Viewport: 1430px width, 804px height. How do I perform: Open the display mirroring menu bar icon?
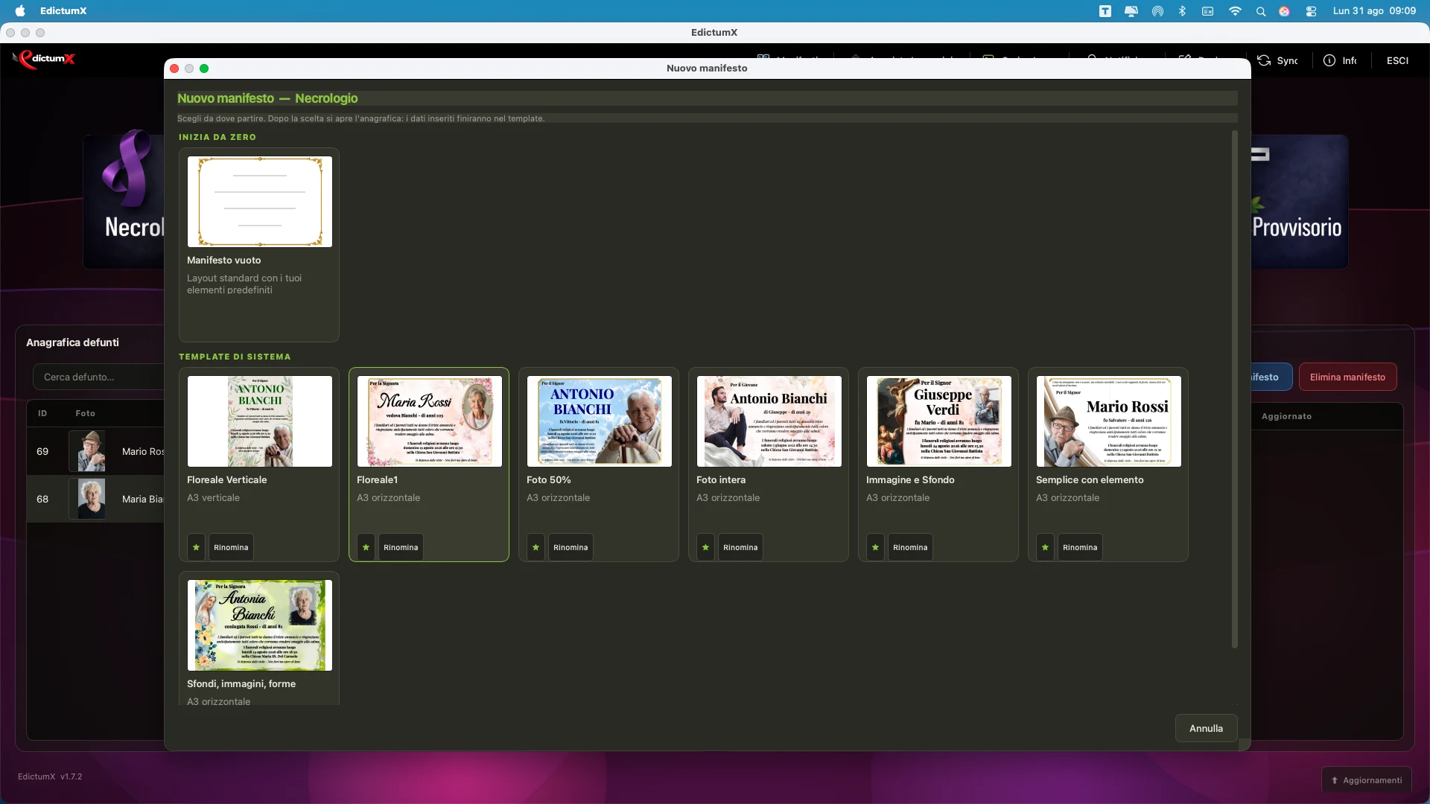click(1131, 11)
